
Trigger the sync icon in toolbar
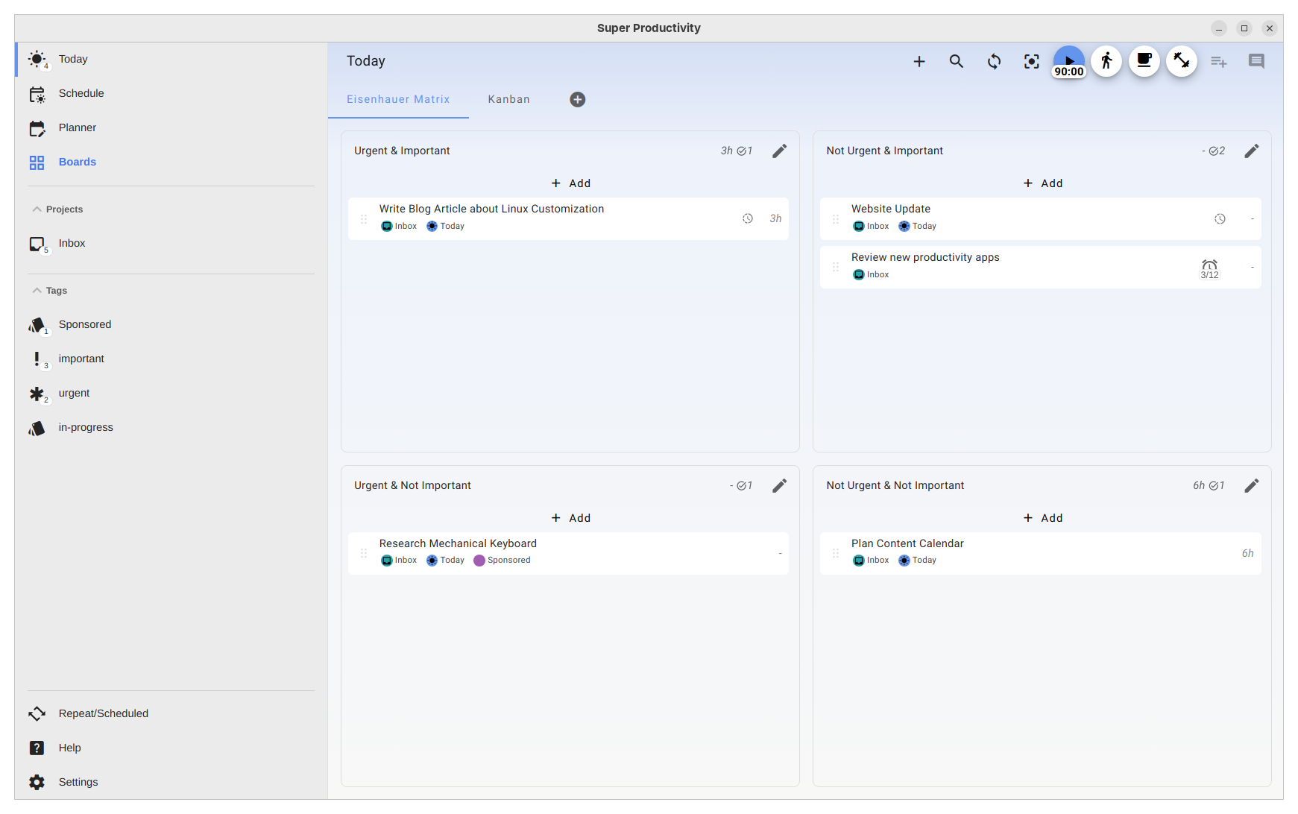994,62
